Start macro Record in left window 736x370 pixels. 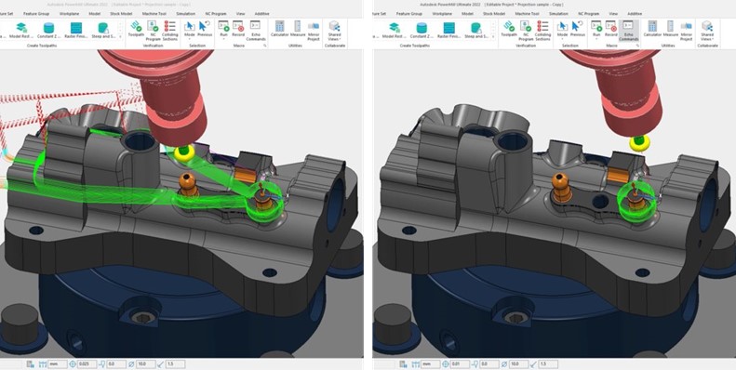pyautogui.click(x=238, y=29)
